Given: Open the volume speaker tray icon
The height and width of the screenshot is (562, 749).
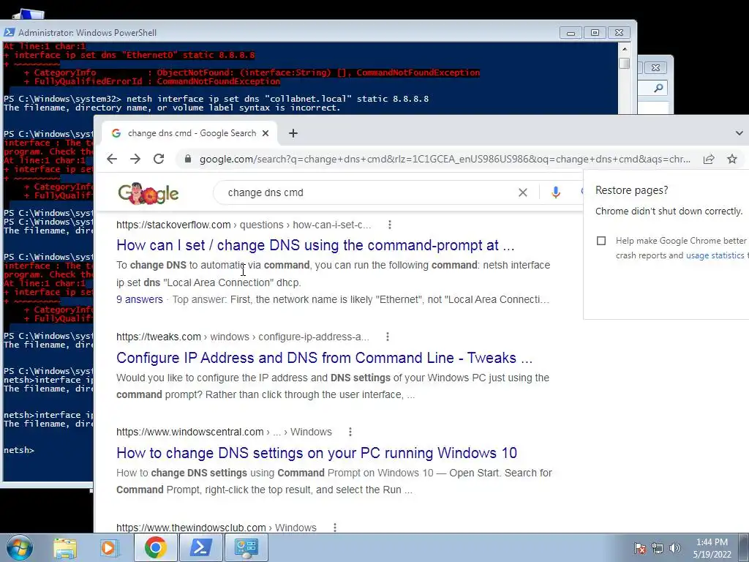Looking at the screenshot, I should click(675, 548).
